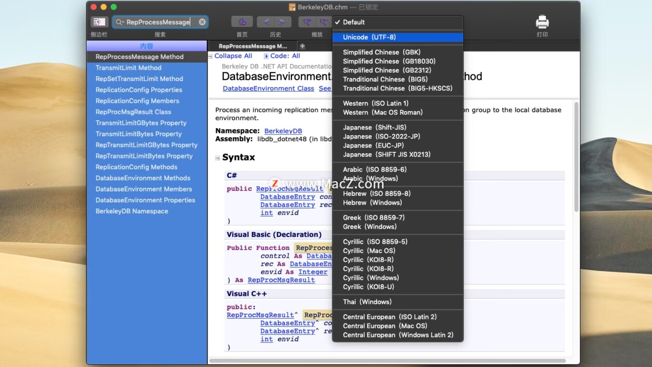The image size is (652, 367).
Task: Pick Japanese (EUC-JP) encoding
Action: pos(398,145)
